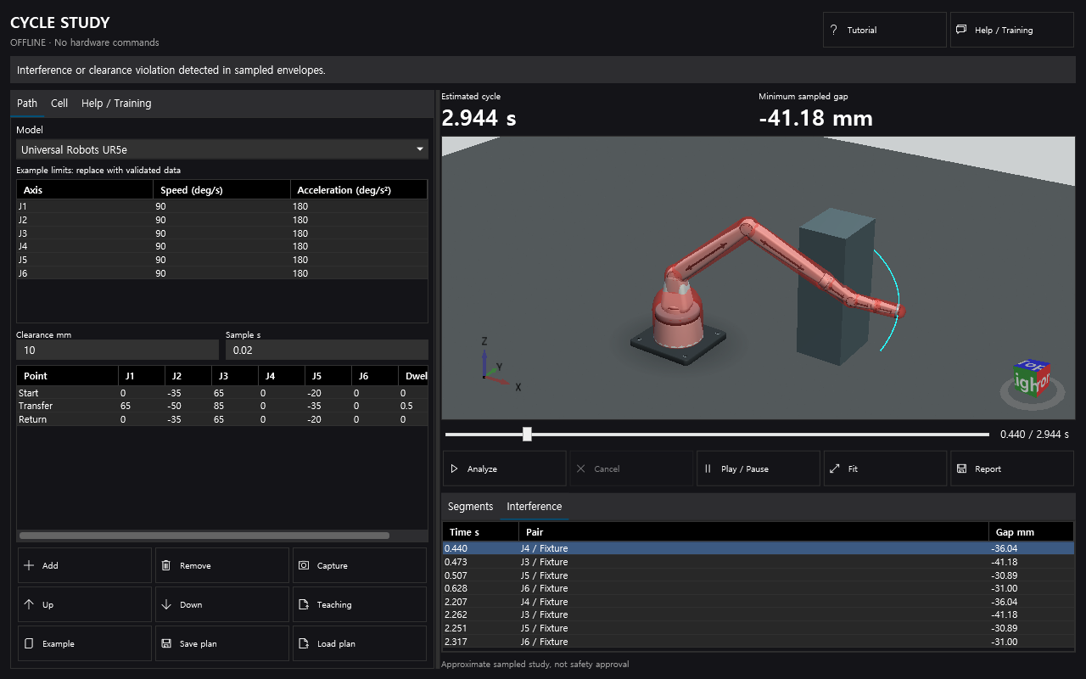1086x679 pixels.
Task: Click the Play / Pause bars icon
Action: pyautogui.click(x=708, y=469)
